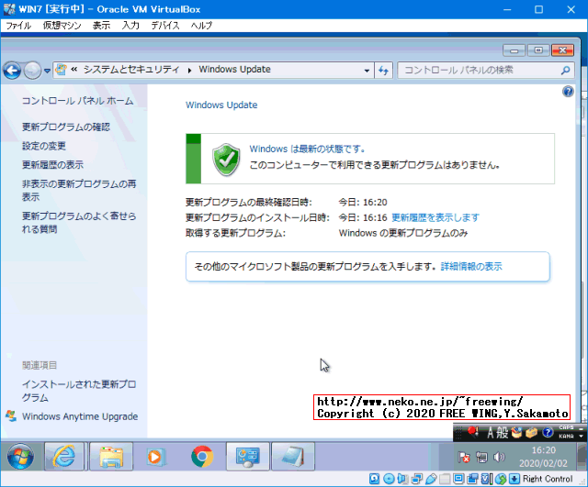Open the 表示 menu
Image resolution: width=588 pixels, height=487 pixels.
101,26
